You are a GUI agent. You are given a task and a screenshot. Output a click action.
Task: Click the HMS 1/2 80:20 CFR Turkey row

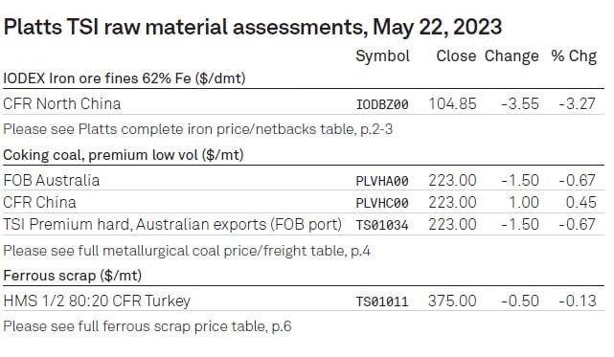tap(304, 301)
